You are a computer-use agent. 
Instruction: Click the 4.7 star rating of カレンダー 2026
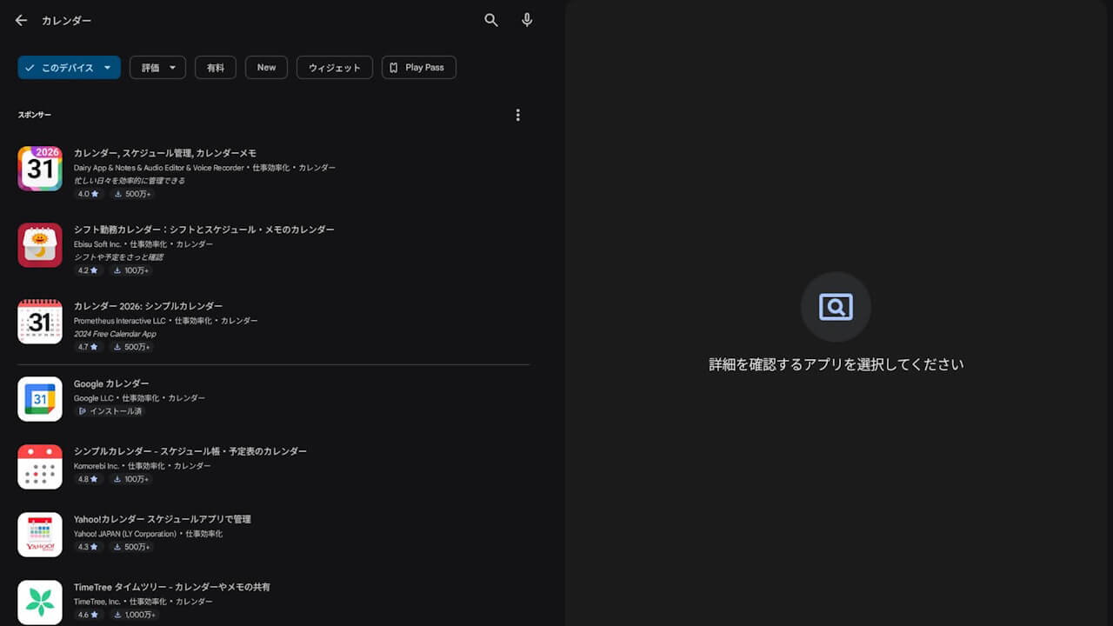tap(87, 347)
